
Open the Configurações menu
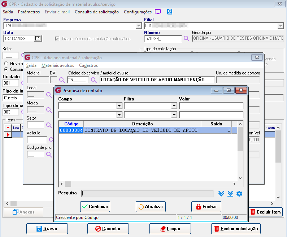tap(138, 12)
